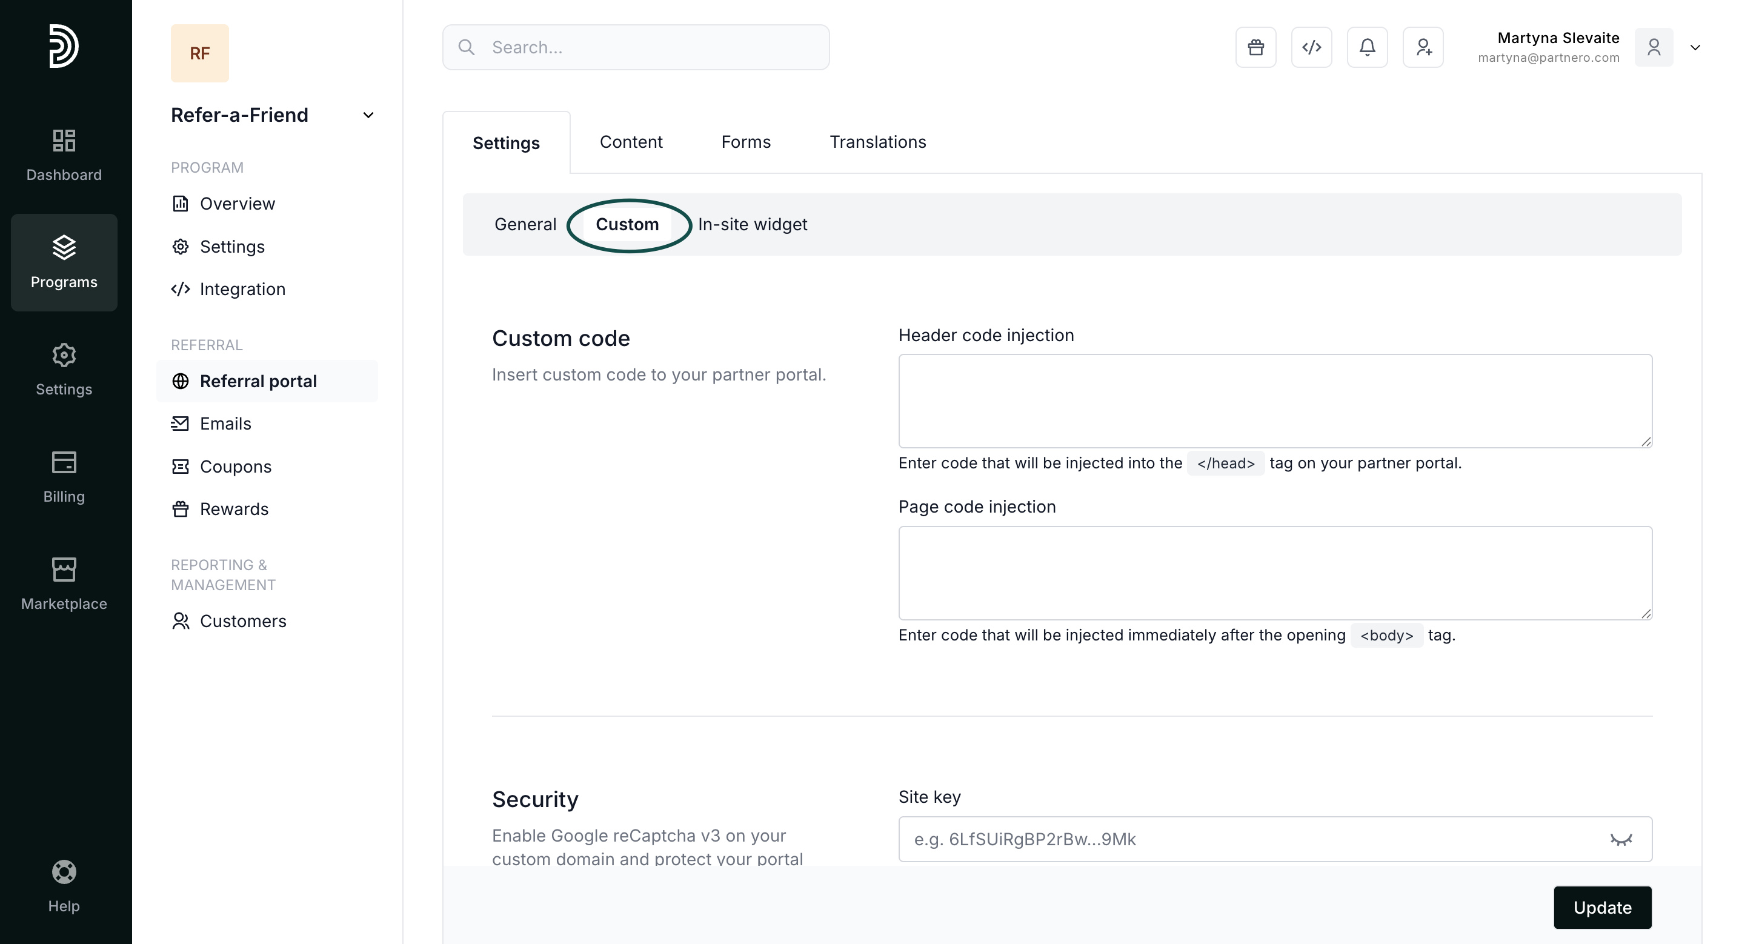This screenshot has height=944, width=1739.
Task: Open Marketplace in the sidebar
Action: tap(64, 584)
